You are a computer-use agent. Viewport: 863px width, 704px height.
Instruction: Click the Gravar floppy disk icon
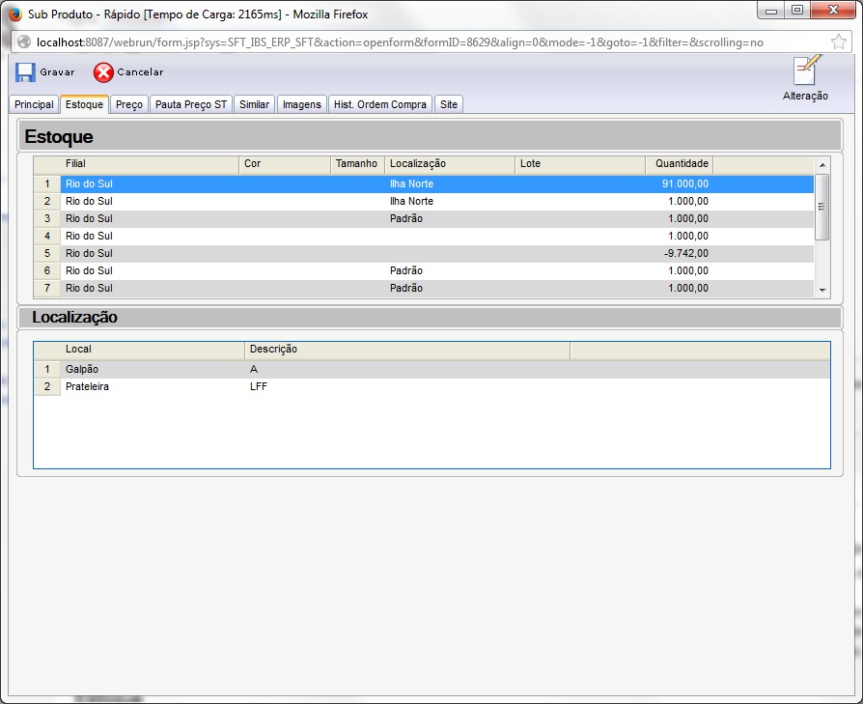pyautogui.click(x=25, y=72)
